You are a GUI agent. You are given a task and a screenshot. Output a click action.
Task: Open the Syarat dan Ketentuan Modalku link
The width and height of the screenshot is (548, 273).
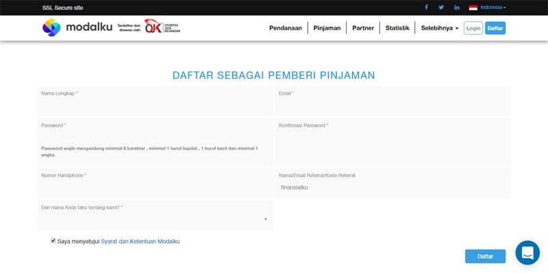click(140, 242)
